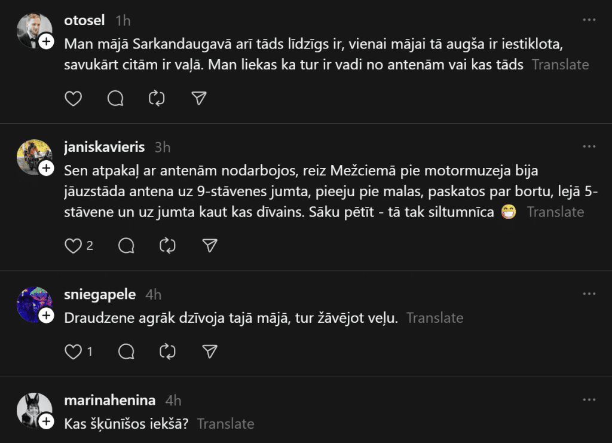Image resolution: width=612 pixels, height=443 pixels.
Task: Open sniegapele's profile via username
Action: pyautogui.click(x=100, y=294)
